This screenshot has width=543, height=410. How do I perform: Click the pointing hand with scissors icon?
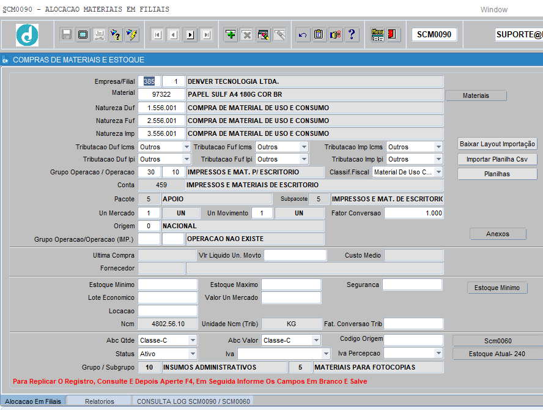[x=335, y=35]
